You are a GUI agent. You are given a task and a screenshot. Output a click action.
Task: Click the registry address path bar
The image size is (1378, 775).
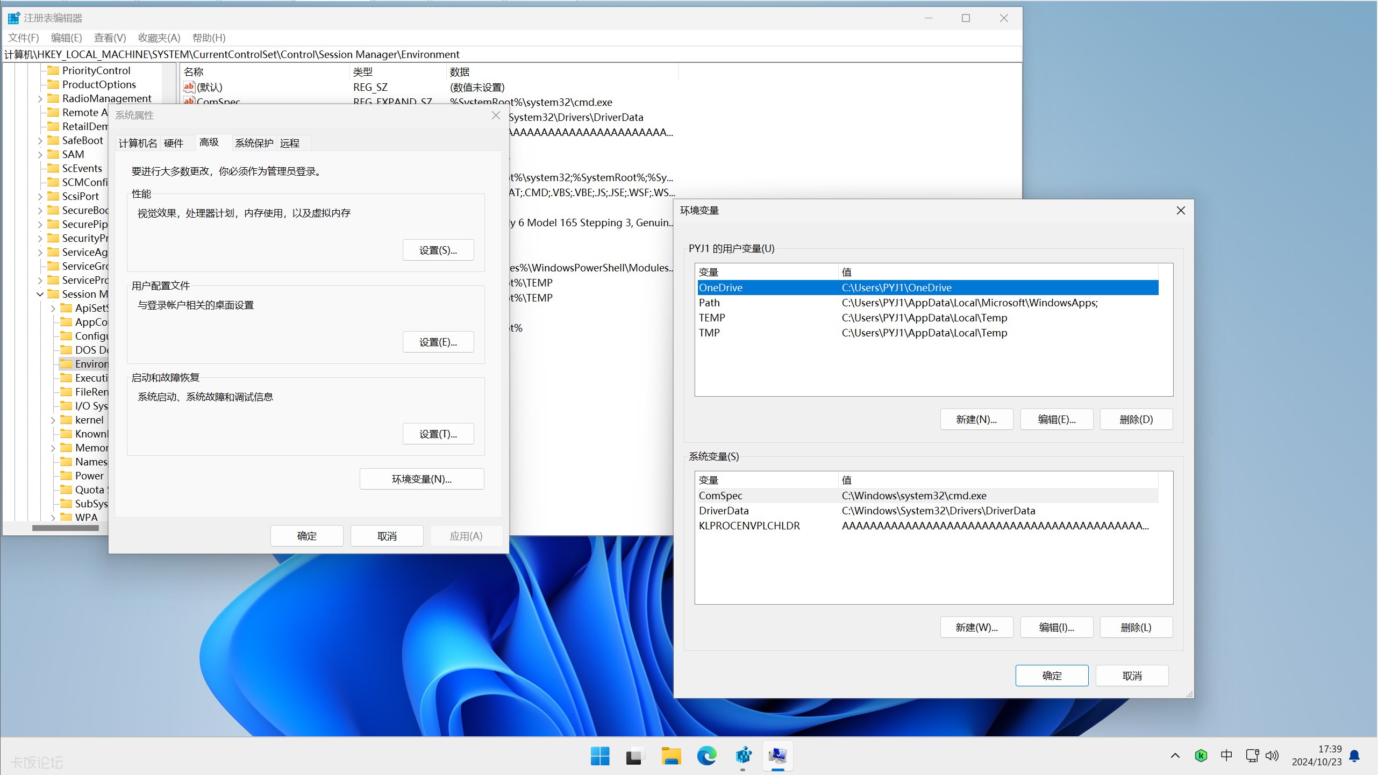tap(512, 54)
